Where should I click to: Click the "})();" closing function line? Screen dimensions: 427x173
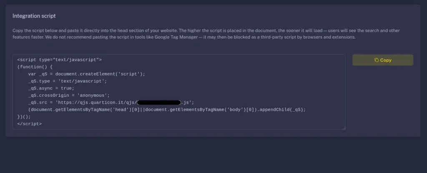tap(24, 117)
